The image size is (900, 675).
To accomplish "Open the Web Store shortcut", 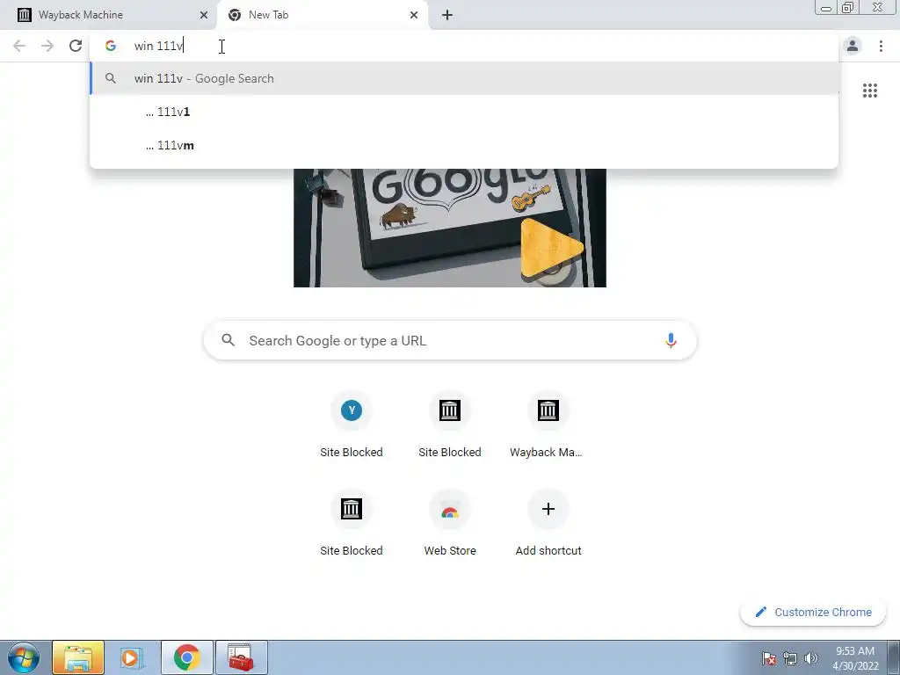I will (x=450, y=524).
